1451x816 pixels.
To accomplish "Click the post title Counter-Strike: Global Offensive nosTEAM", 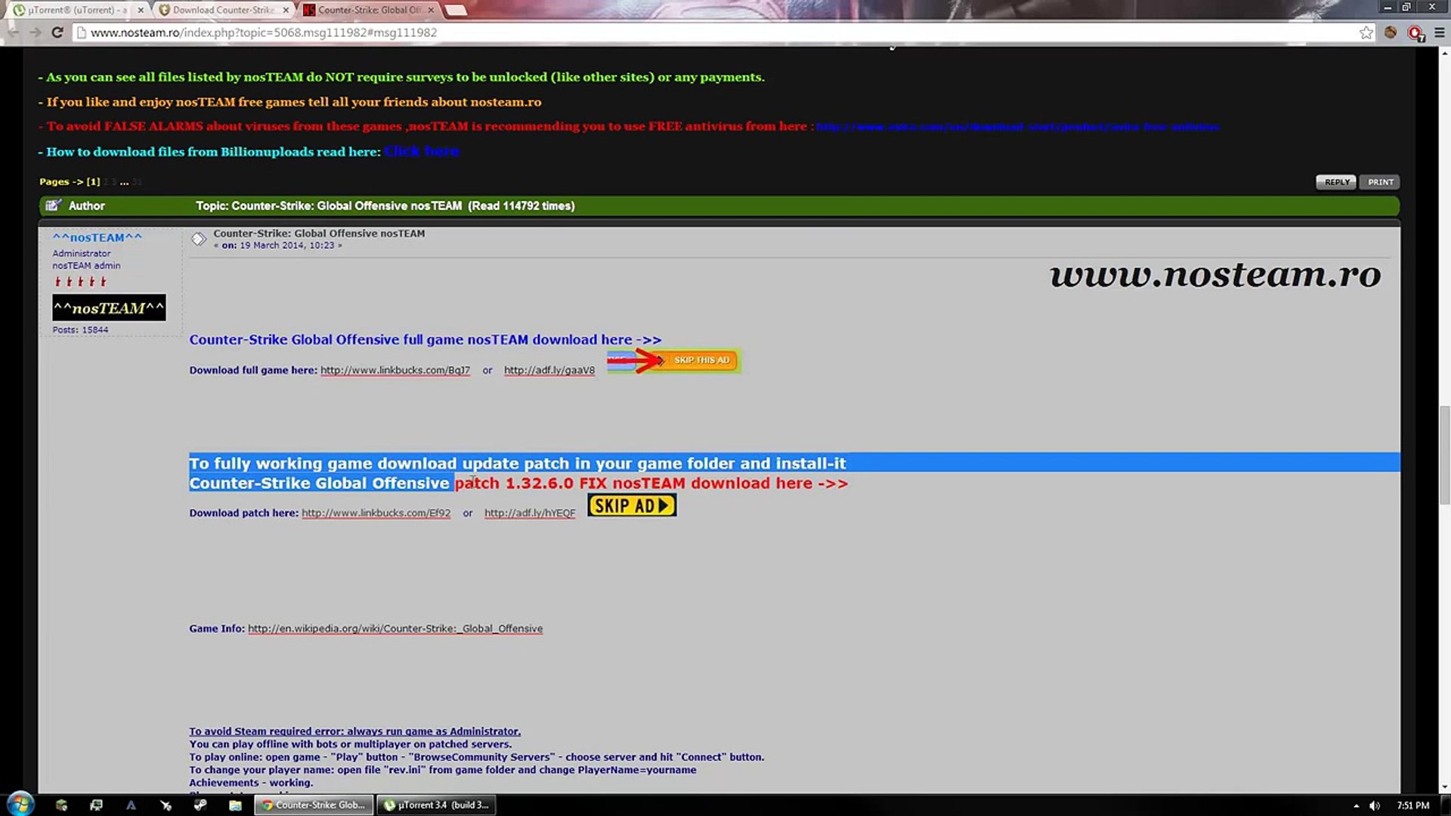I will point(319,233).
